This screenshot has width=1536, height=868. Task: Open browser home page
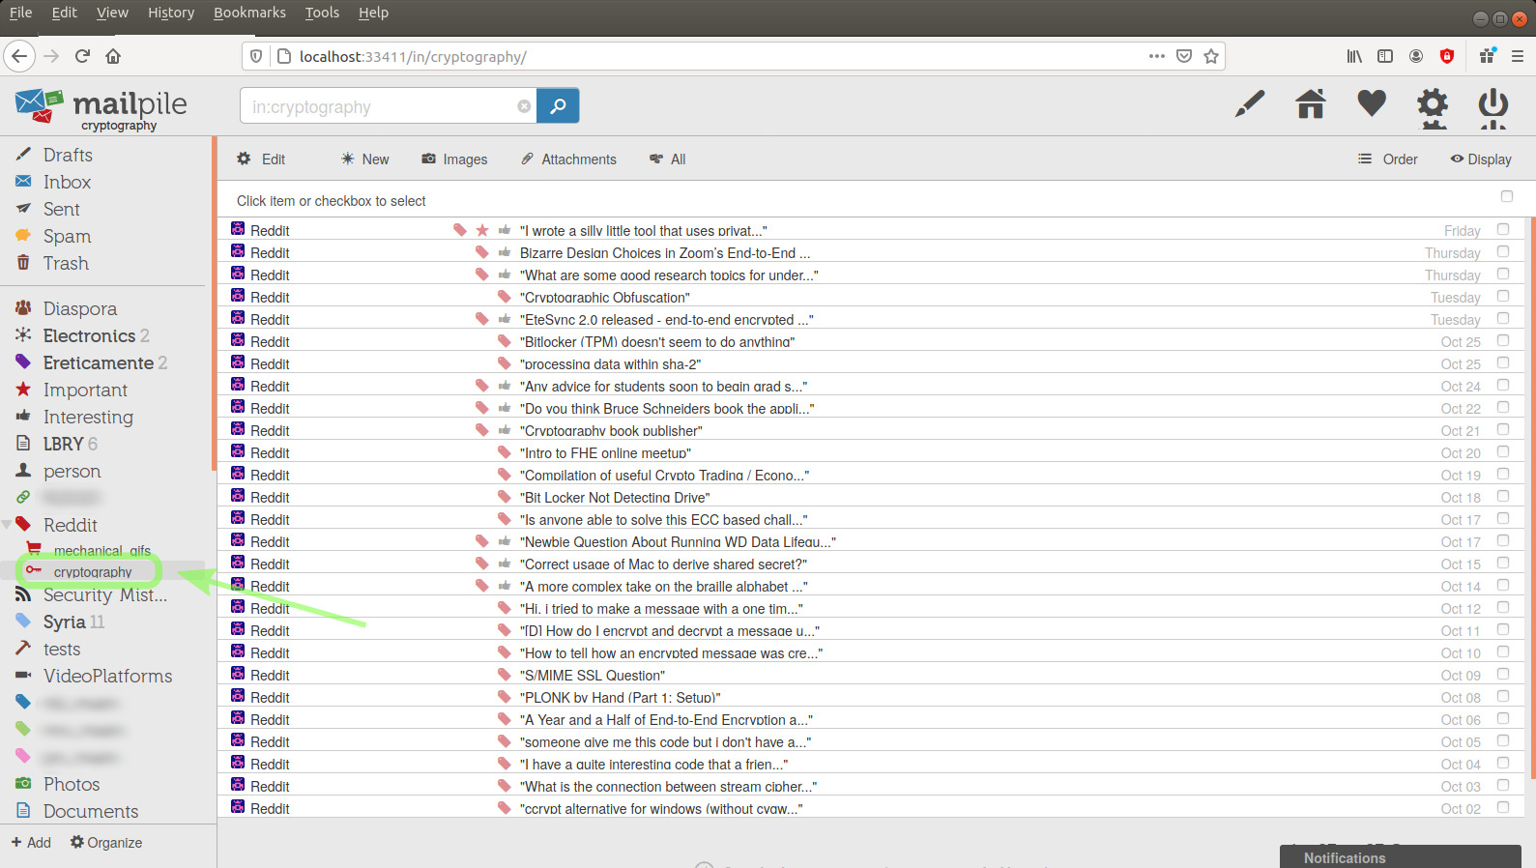(x=113, y=56)
